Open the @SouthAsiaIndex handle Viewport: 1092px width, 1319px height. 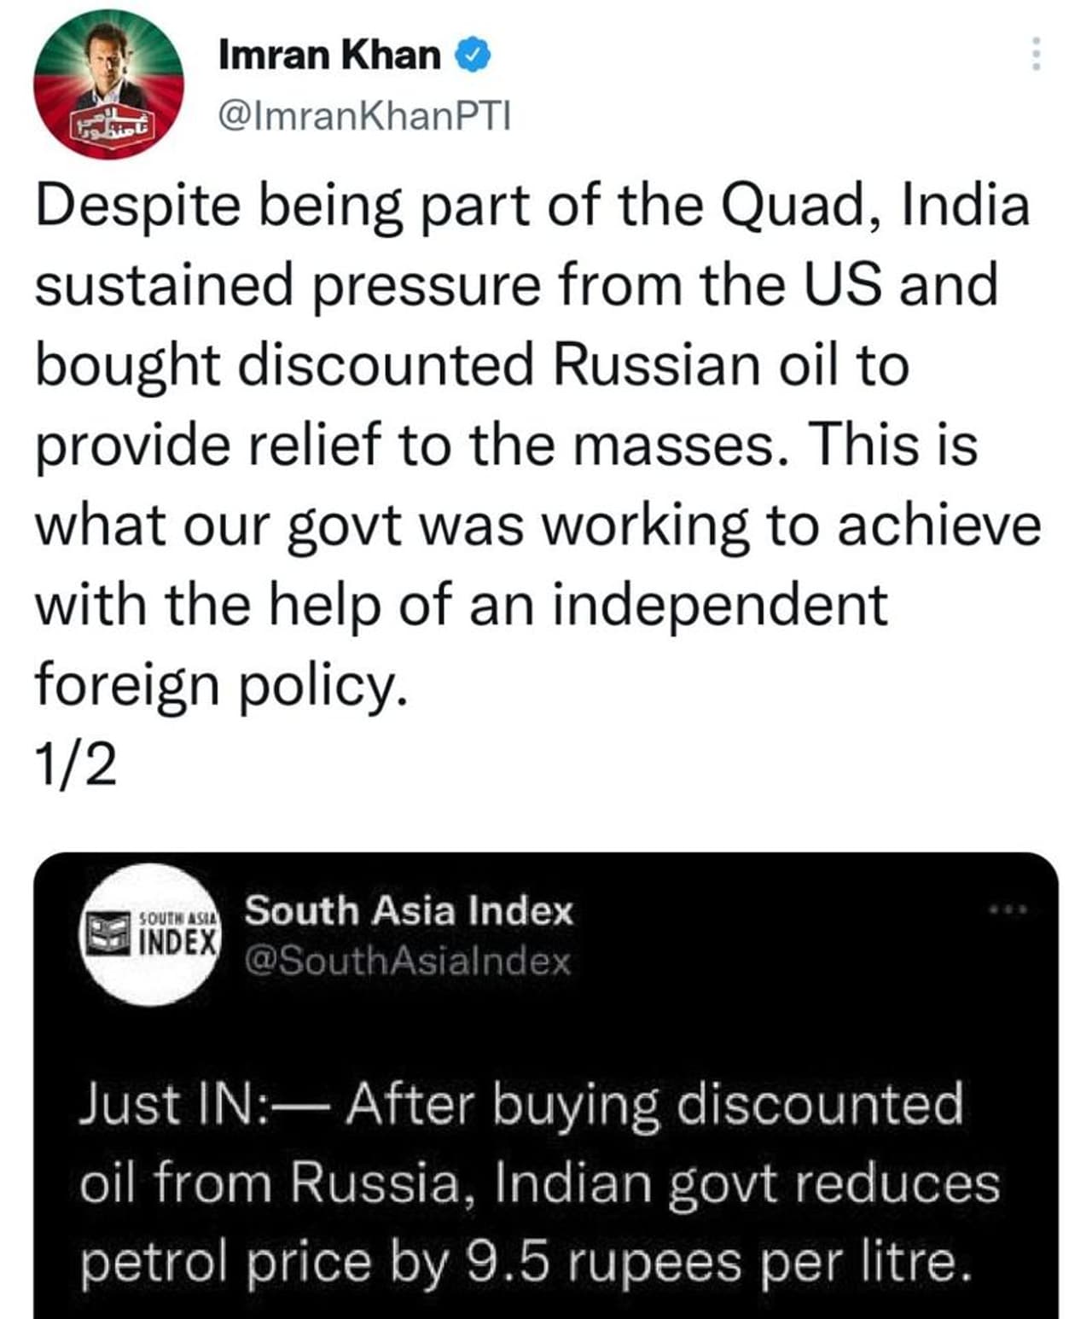(408, 962)
